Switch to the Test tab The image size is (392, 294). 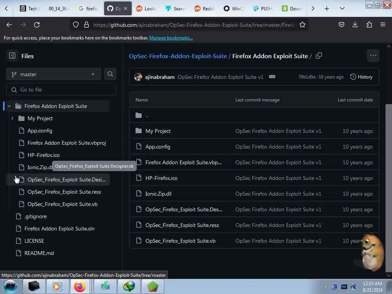(x=29, y=9)
